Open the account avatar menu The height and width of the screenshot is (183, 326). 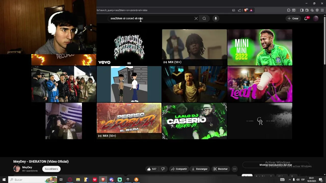[x=316, y=18]
